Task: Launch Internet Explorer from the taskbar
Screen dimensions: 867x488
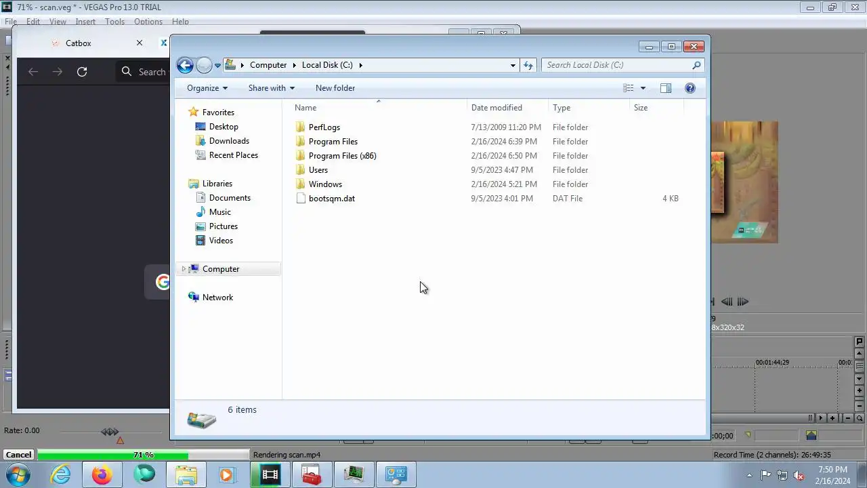Action: pos(61,475)
